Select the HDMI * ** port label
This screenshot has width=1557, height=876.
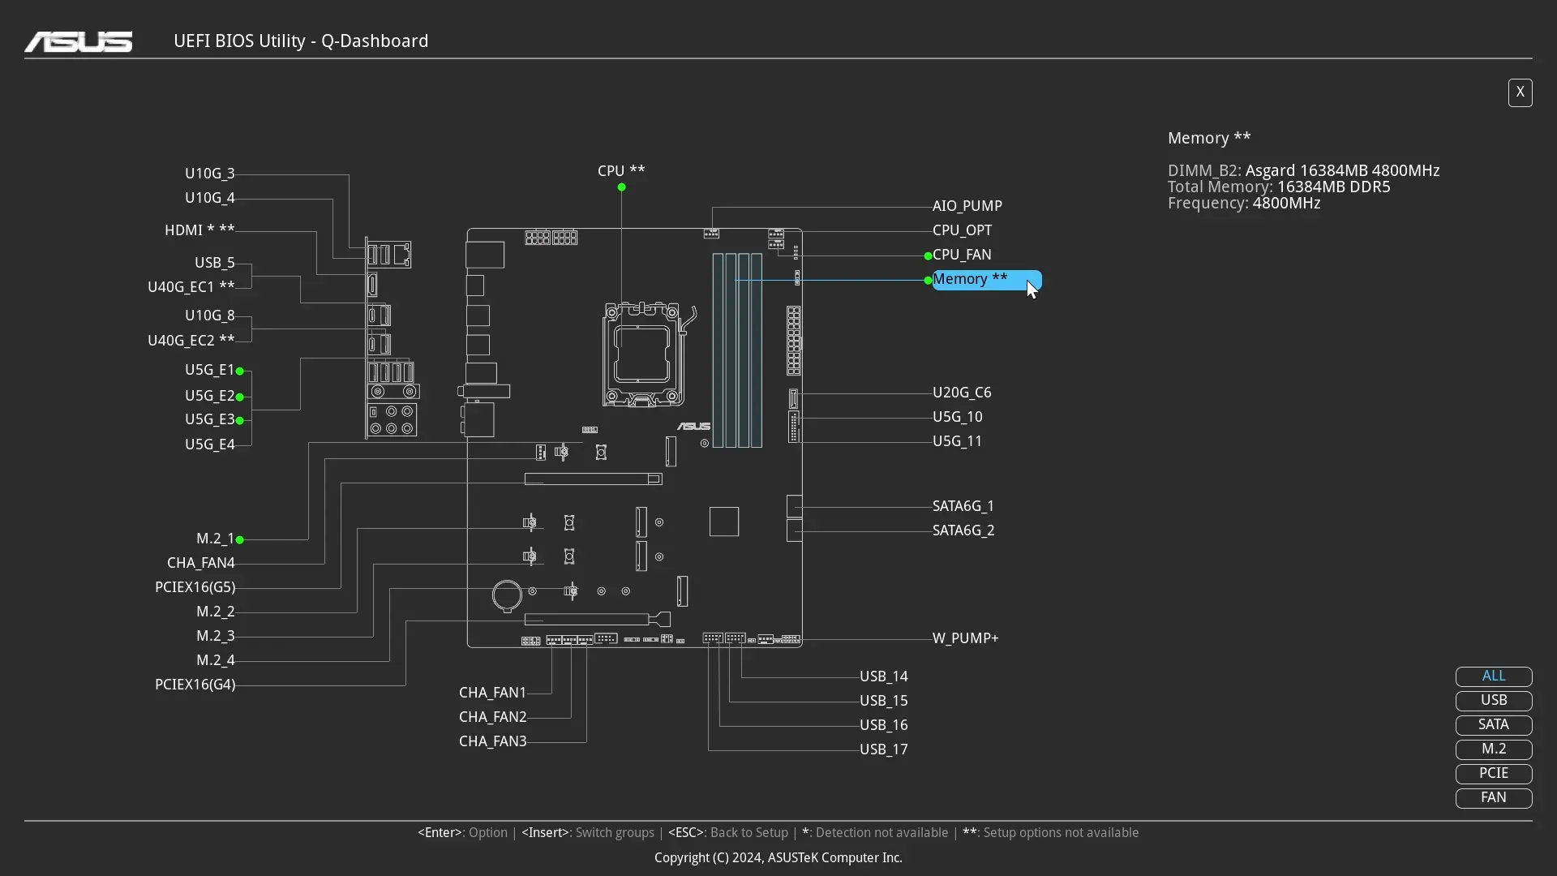coord(199,230)
